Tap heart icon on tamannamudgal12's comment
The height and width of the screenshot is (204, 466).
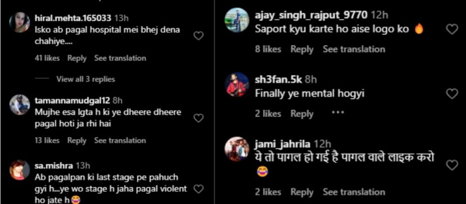tap(198, 119)
